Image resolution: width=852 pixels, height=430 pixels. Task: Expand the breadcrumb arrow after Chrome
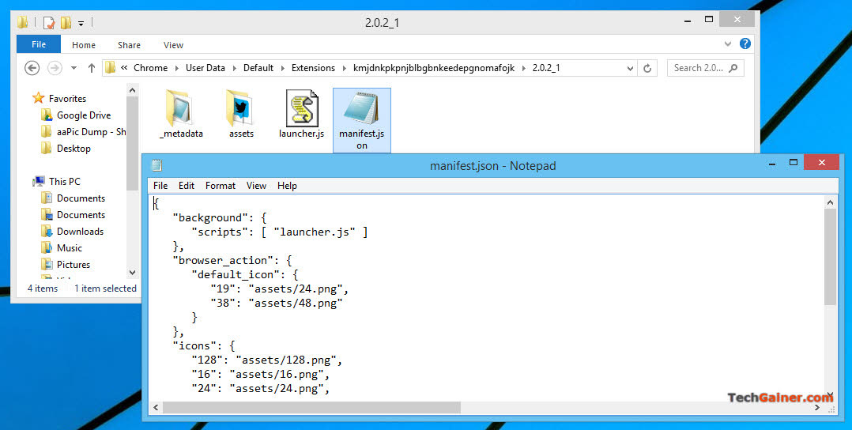[x=176, y=68]
